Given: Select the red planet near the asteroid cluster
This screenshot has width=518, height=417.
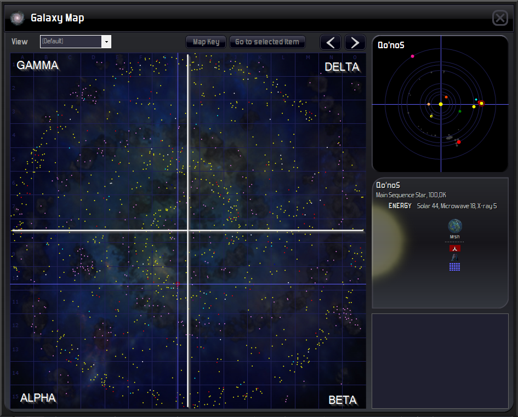Looking at the screenshot, I should [459, 142].
